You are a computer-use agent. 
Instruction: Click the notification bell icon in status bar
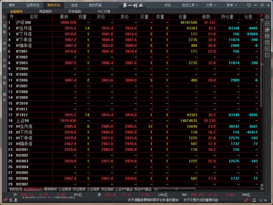254,200
